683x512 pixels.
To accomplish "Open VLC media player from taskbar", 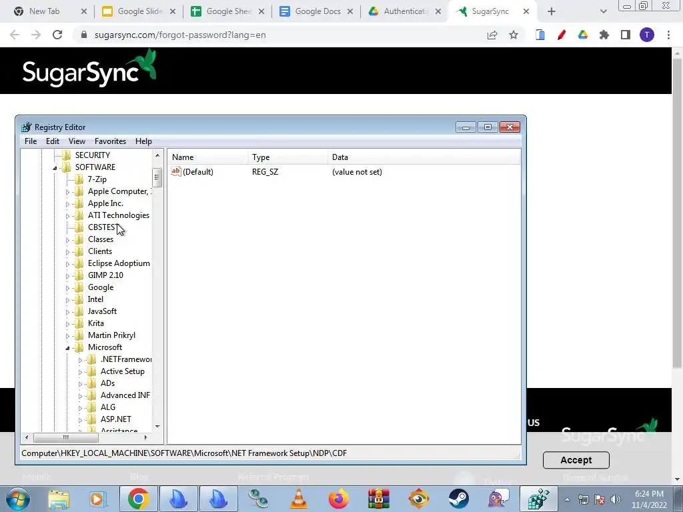I will point(299,499).
